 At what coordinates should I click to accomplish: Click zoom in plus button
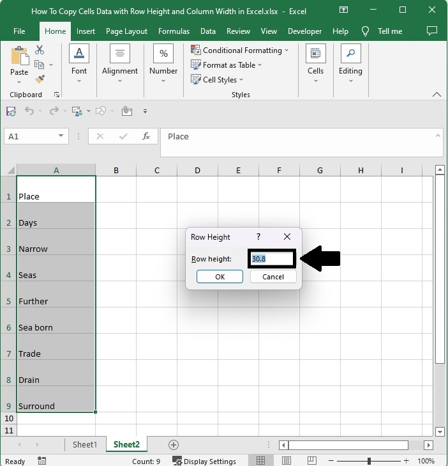point(406,461)
